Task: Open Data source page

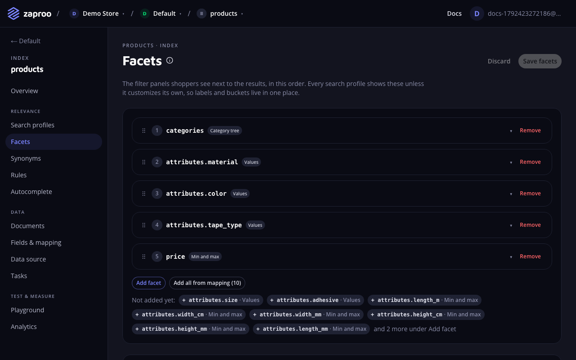Action: tap(54, 259)
